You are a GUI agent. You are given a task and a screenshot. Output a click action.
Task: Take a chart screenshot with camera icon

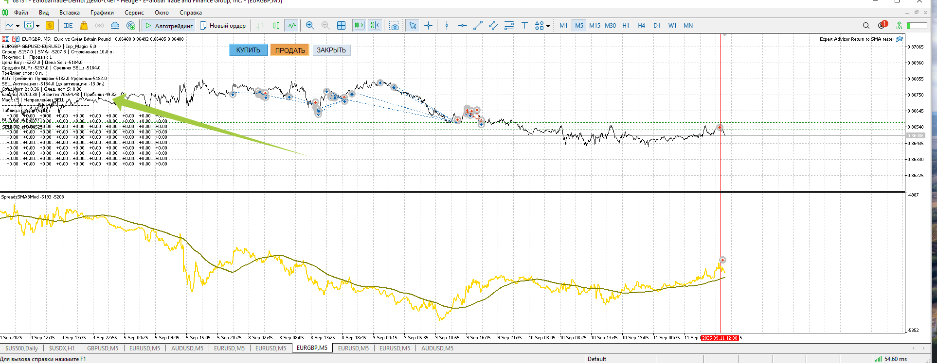(394, 26)
